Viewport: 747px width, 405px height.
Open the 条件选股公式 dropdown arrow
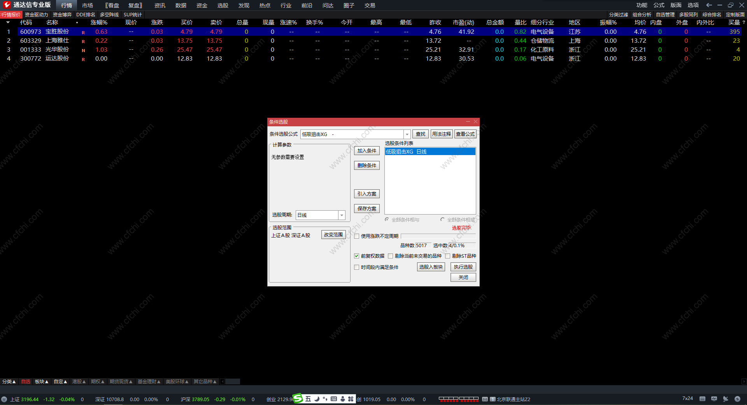[x=407, y=134]
